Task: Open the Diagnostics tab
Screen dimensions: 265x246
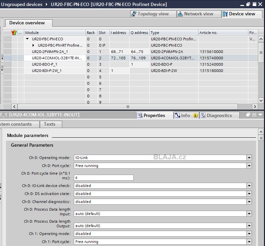Action: click(x=219, y=115)
